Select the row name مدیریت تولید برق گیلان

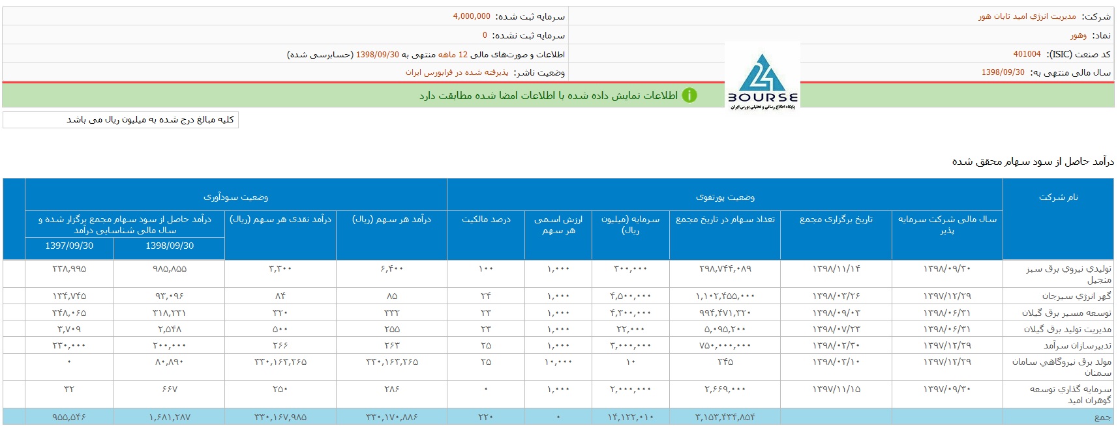[1068, 329]
